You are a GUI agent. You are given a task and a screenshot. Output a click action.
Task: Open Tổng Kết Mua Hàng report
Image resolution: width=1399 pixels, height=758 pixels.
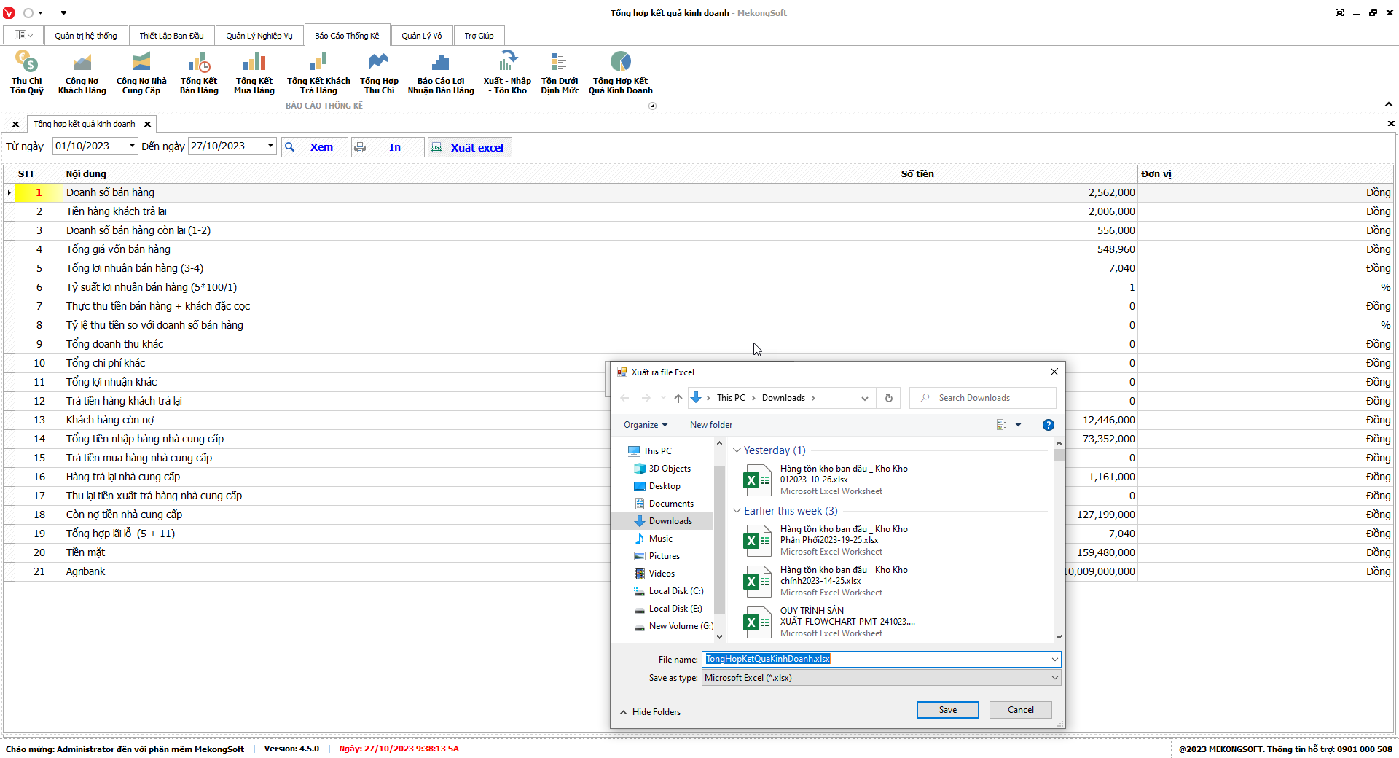tap(254, 73)
